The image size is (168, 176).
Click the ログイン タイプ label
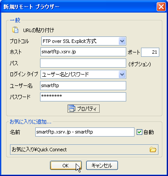pyautogui.click(x=24, y=74)
